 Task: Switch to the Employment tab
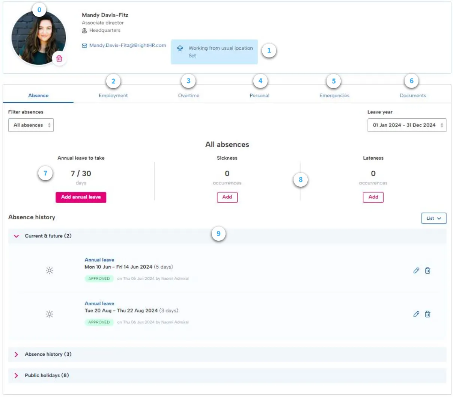[113, 95]
